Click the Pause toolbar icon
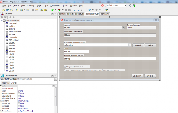Viewport: 178px width, 113px height. pos(66,10)
